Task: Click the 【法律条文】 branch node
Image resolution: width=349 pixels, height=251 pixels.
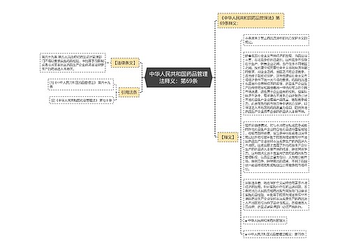Action: (125, 63)
